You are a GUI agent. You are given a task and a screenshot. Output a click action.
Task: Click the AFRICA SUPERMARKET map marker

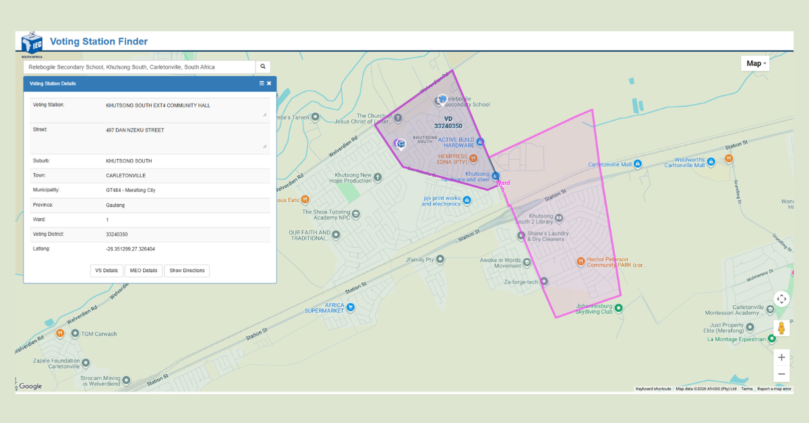351,307
